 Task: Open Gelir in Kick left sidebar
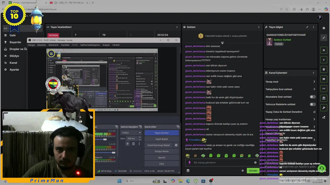point(13,35)
